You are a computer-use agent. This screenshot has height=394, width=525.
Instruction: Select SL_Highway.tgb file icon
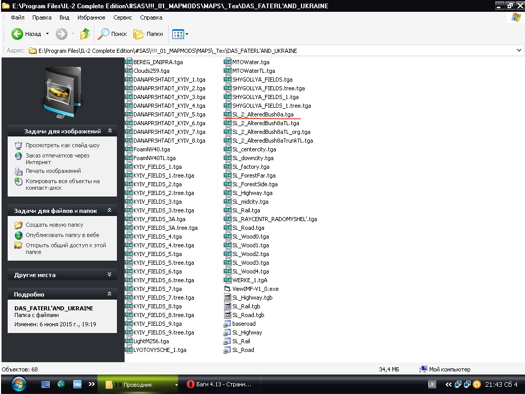pyautogui.click(x=228, y=298)
